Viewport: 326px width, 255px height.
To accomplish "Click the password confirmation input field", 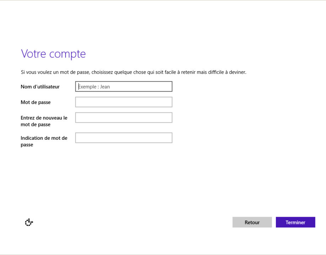I will [124, 118].
